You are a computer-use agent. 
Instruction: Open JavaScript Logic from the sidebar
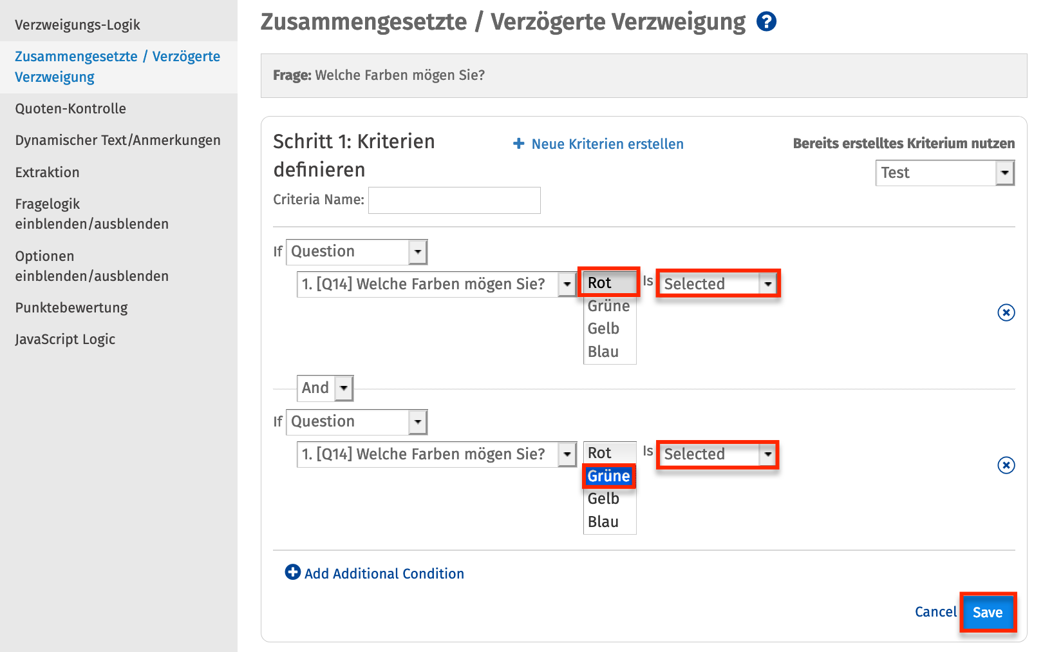point(65,339)
